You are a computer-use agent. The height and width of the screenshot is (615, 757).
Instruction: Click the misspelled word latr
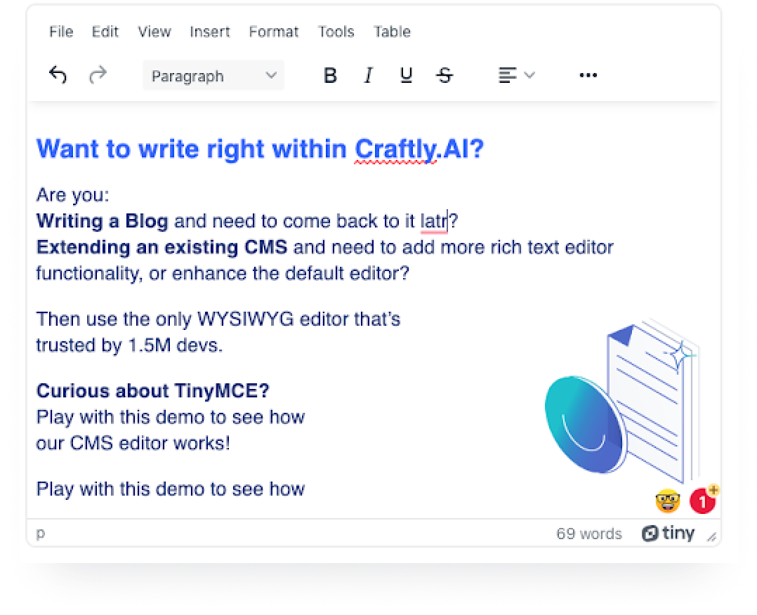(433, 221)
